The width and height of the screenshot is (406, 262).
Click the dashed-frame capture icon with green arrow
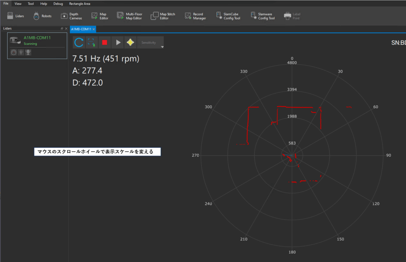tap(92, 42)
